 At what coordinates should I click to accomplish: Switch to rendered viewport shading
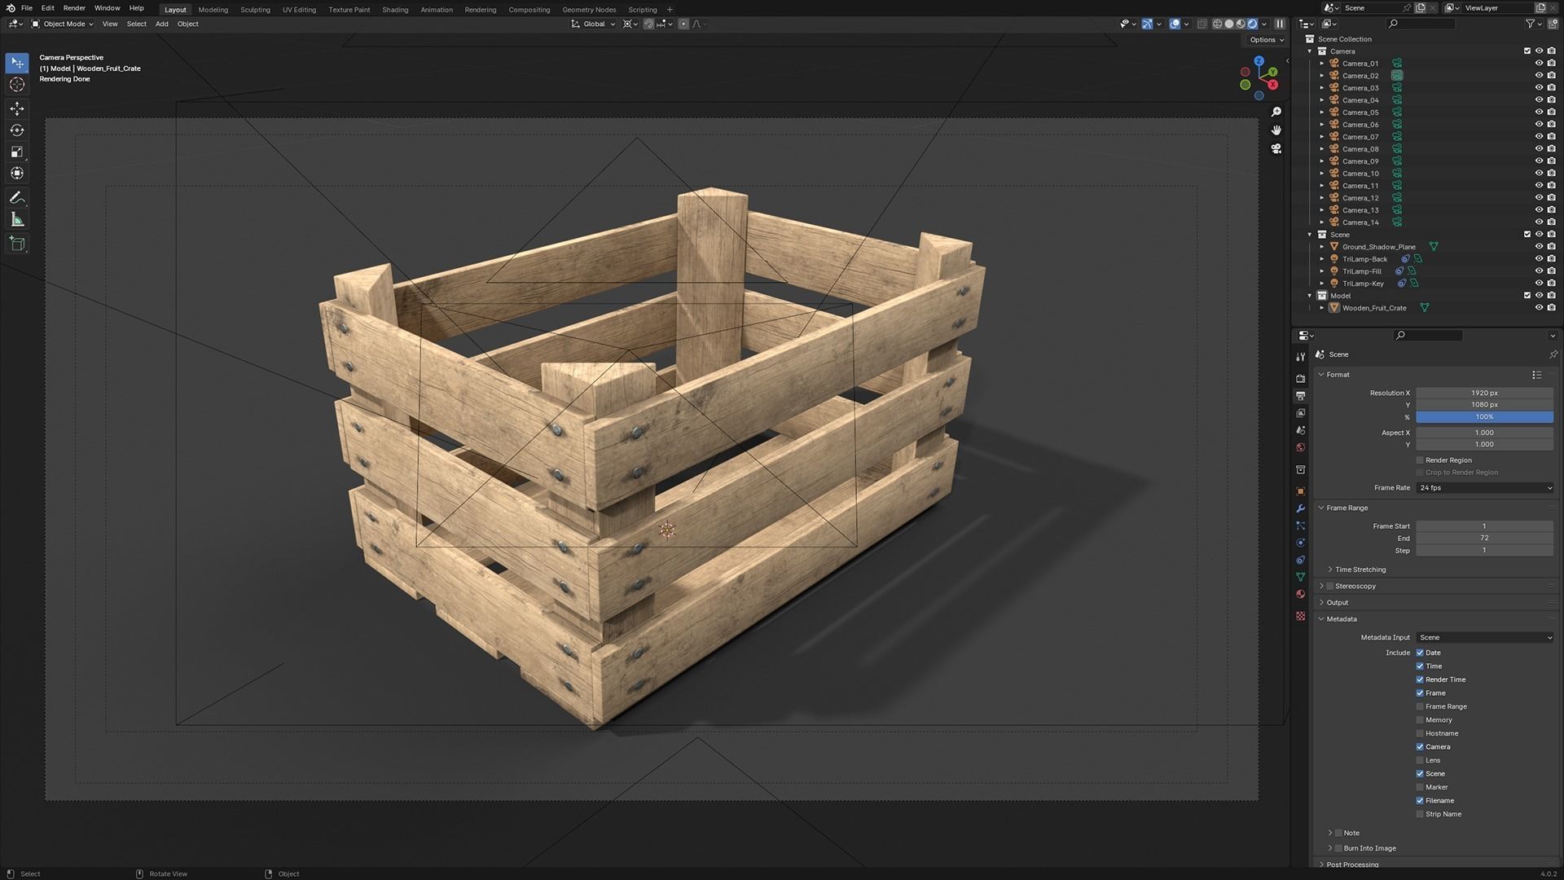(x=1252, y=24)
